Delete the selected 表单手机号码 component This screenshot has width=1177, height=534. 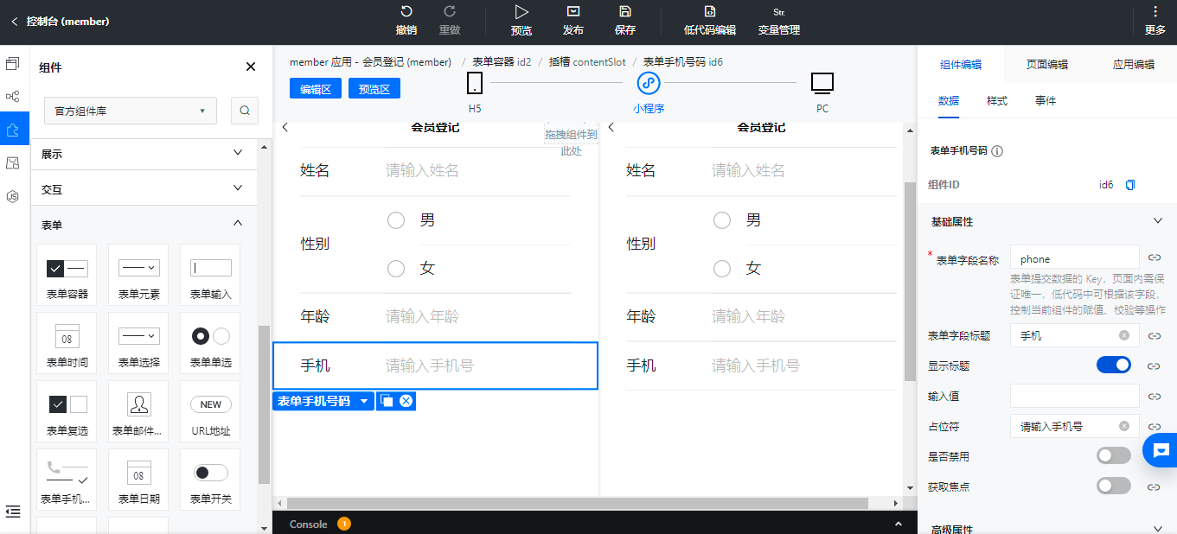[406, 401]
